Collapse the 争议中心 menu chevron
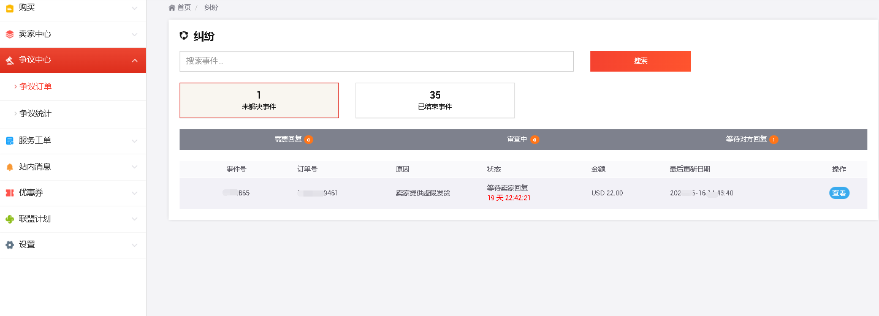This screenshot has height=316, width=879. [135, 60]
